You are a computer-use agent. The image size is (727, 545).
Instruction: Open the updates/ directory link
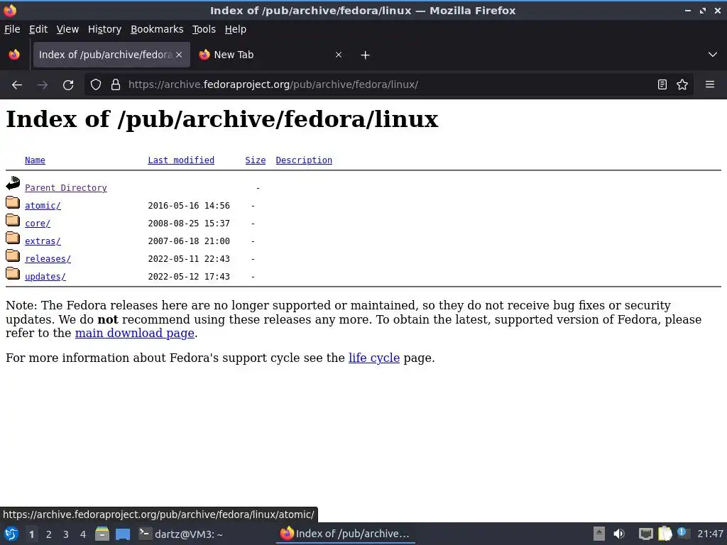tap(45, 277)
